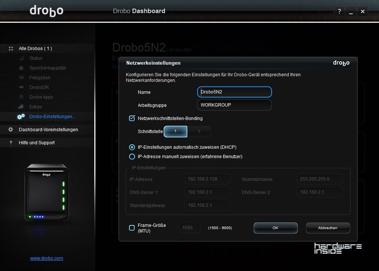Click the DroboDR arrow icon
Image resolution: width=379 pixels, height=271 pixels.
(x=22, y=87)
